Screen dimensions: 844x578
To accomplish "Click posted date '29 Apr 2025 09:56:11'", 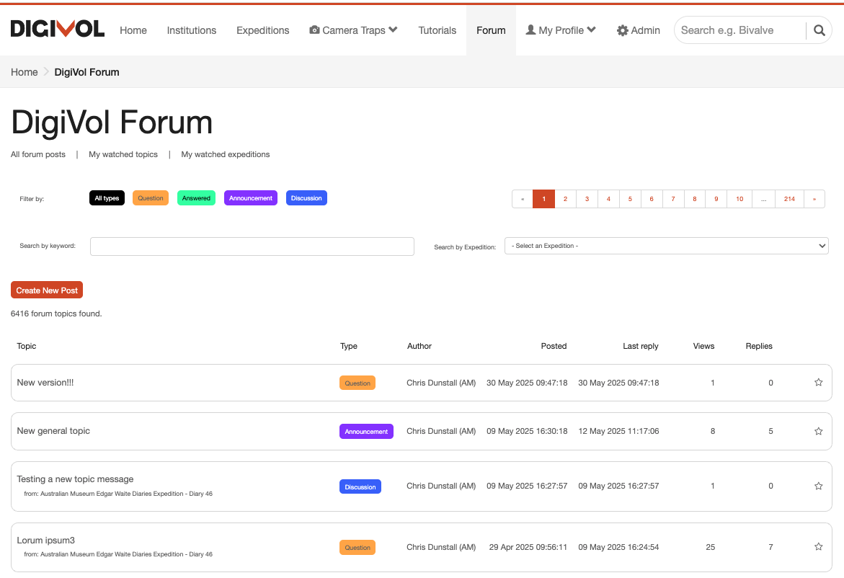I will point(528,547).
